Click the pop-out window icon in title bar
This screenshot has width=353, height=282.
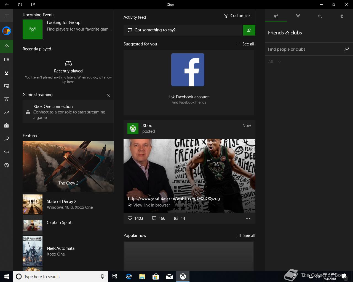[x=33, y=4]
